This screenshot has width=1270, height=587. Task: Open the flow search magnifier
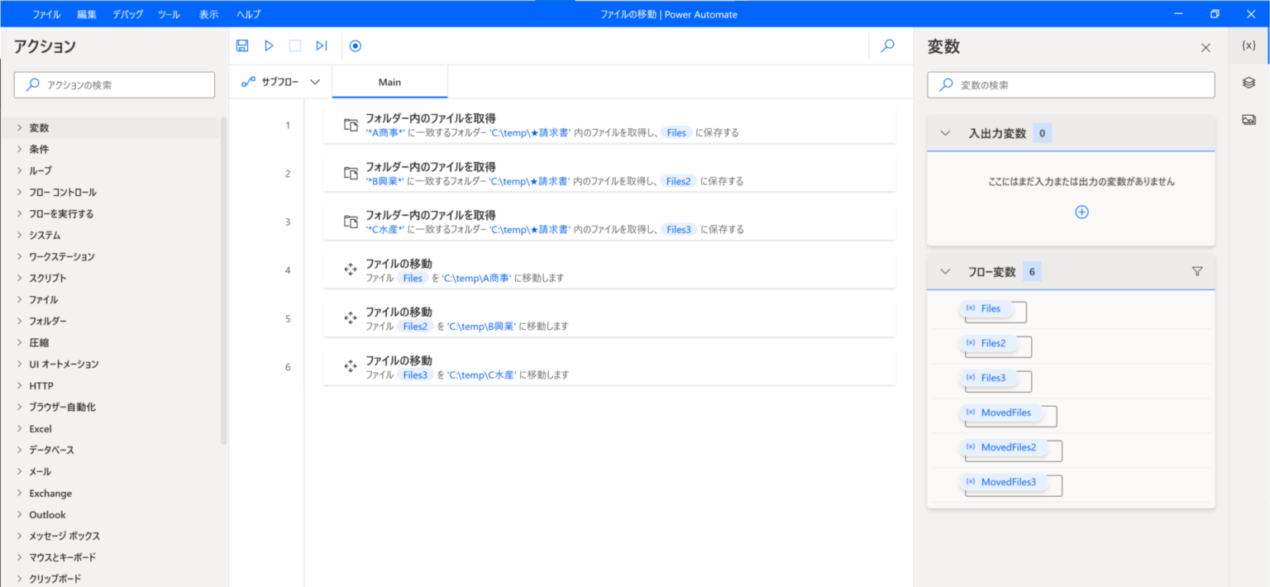click(886, 45)
